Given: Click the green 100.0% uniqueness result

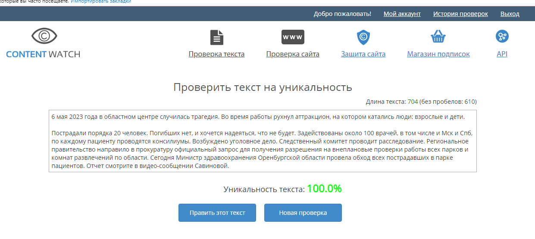Looking at the screenshot, I should tap(324, 189).
